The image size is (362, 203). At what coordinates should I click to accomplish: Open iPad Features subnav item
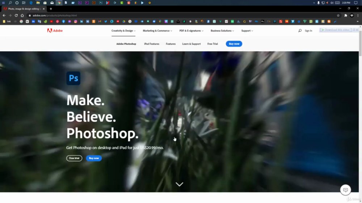tap(151, 44)
